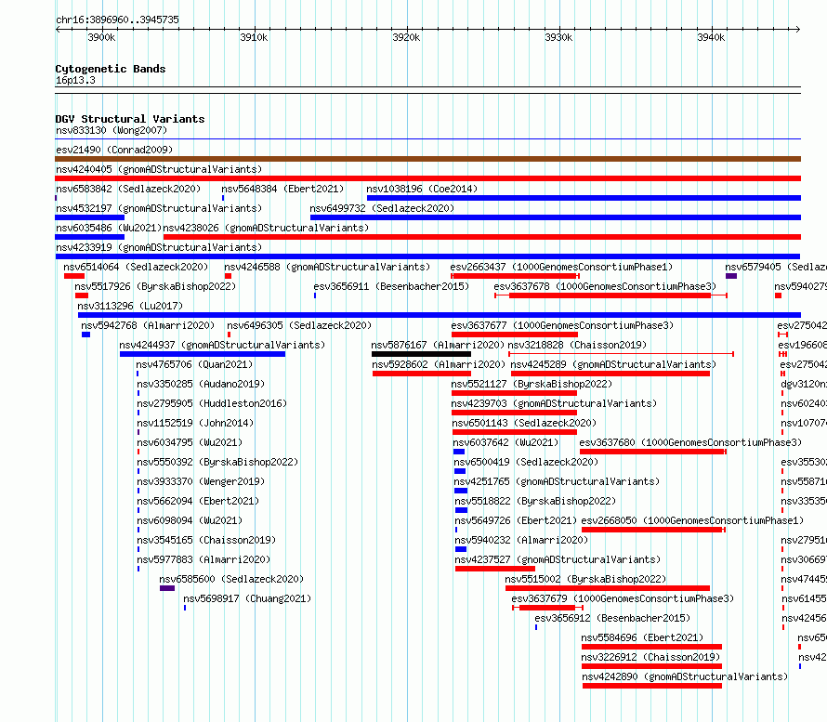Open esv3637680 (1000GenomesConsortiumPhase3) label

690,442
